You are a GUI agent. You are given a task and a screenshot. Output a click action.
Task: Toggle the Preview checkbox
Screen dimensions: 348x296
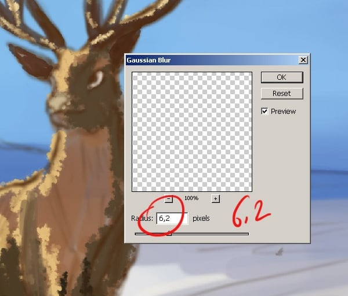(264, 111)
